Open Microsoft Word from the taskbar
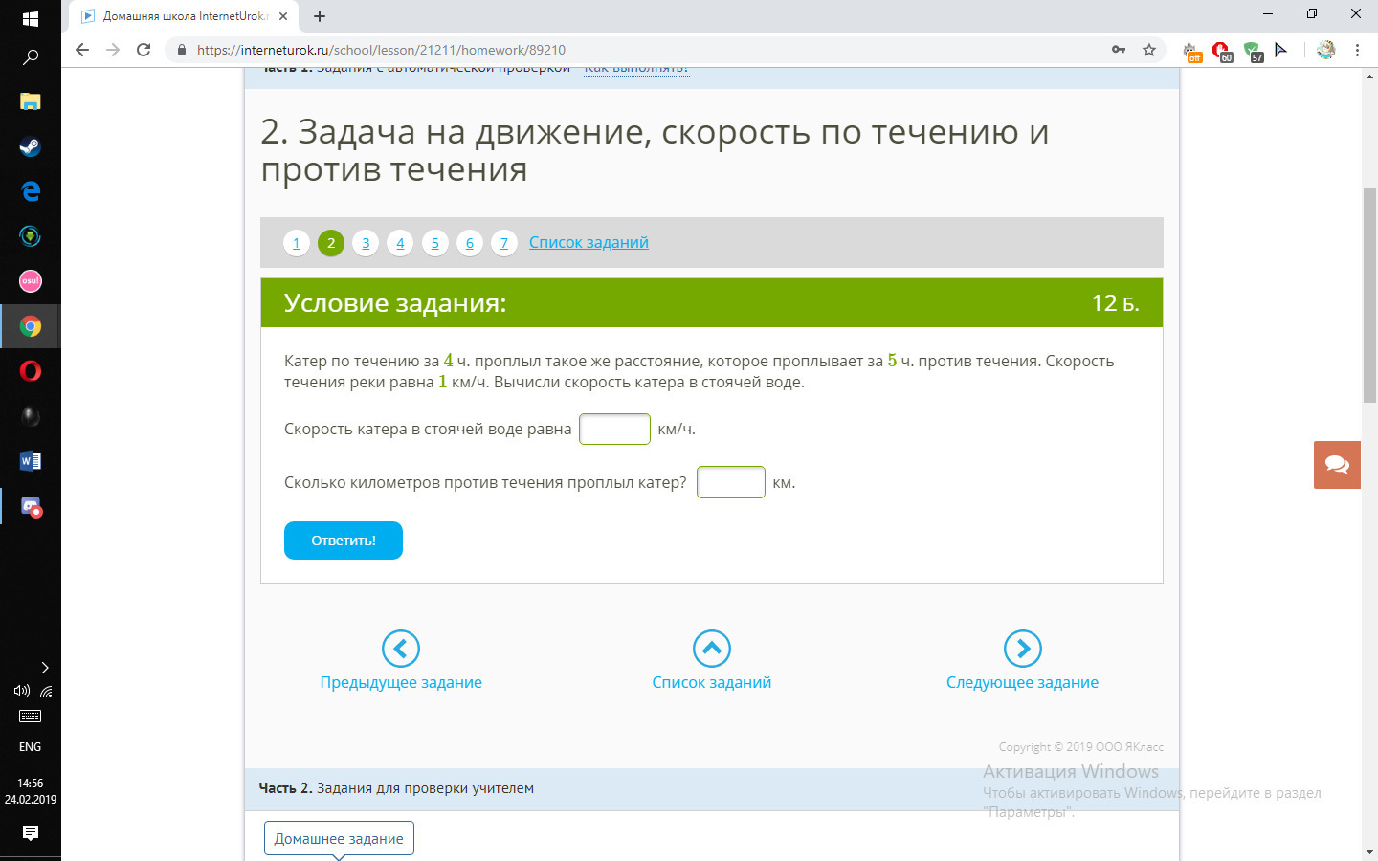Image resolution: width=1378 pixels, height=861 pixels. [31, 461]
